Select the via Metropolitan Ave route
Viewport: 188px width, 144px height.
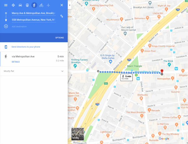(x=34, y=59)
